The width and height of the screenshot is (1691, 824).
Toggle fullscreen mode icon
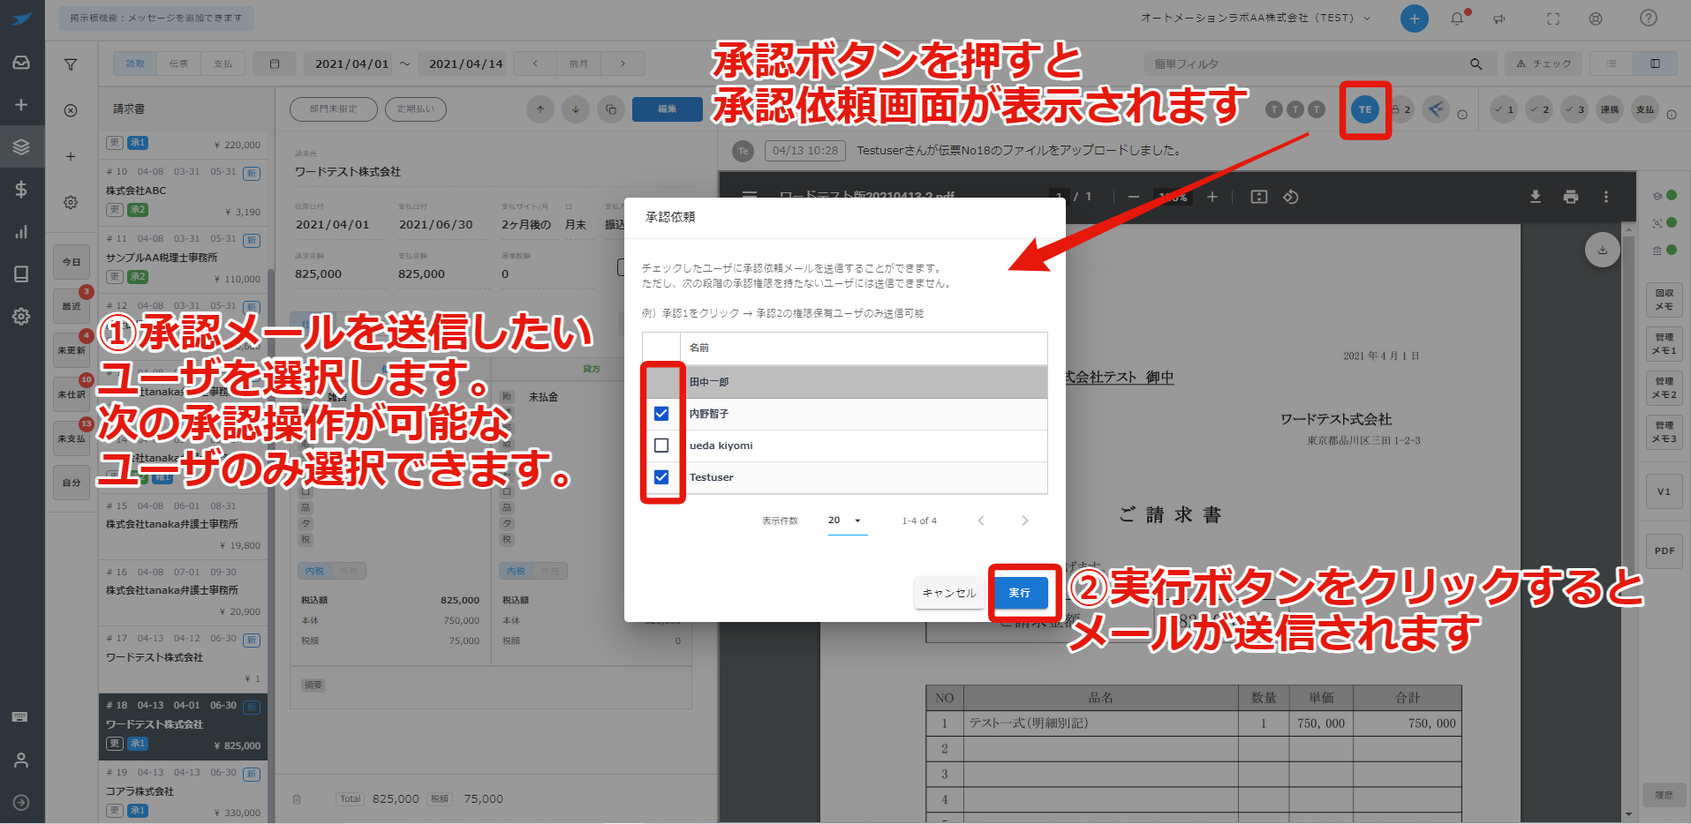tap(1553, 18)
